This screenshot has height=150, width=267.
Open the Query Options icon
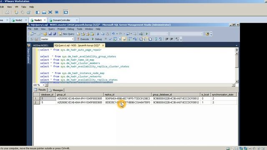[x=120, y=39]
